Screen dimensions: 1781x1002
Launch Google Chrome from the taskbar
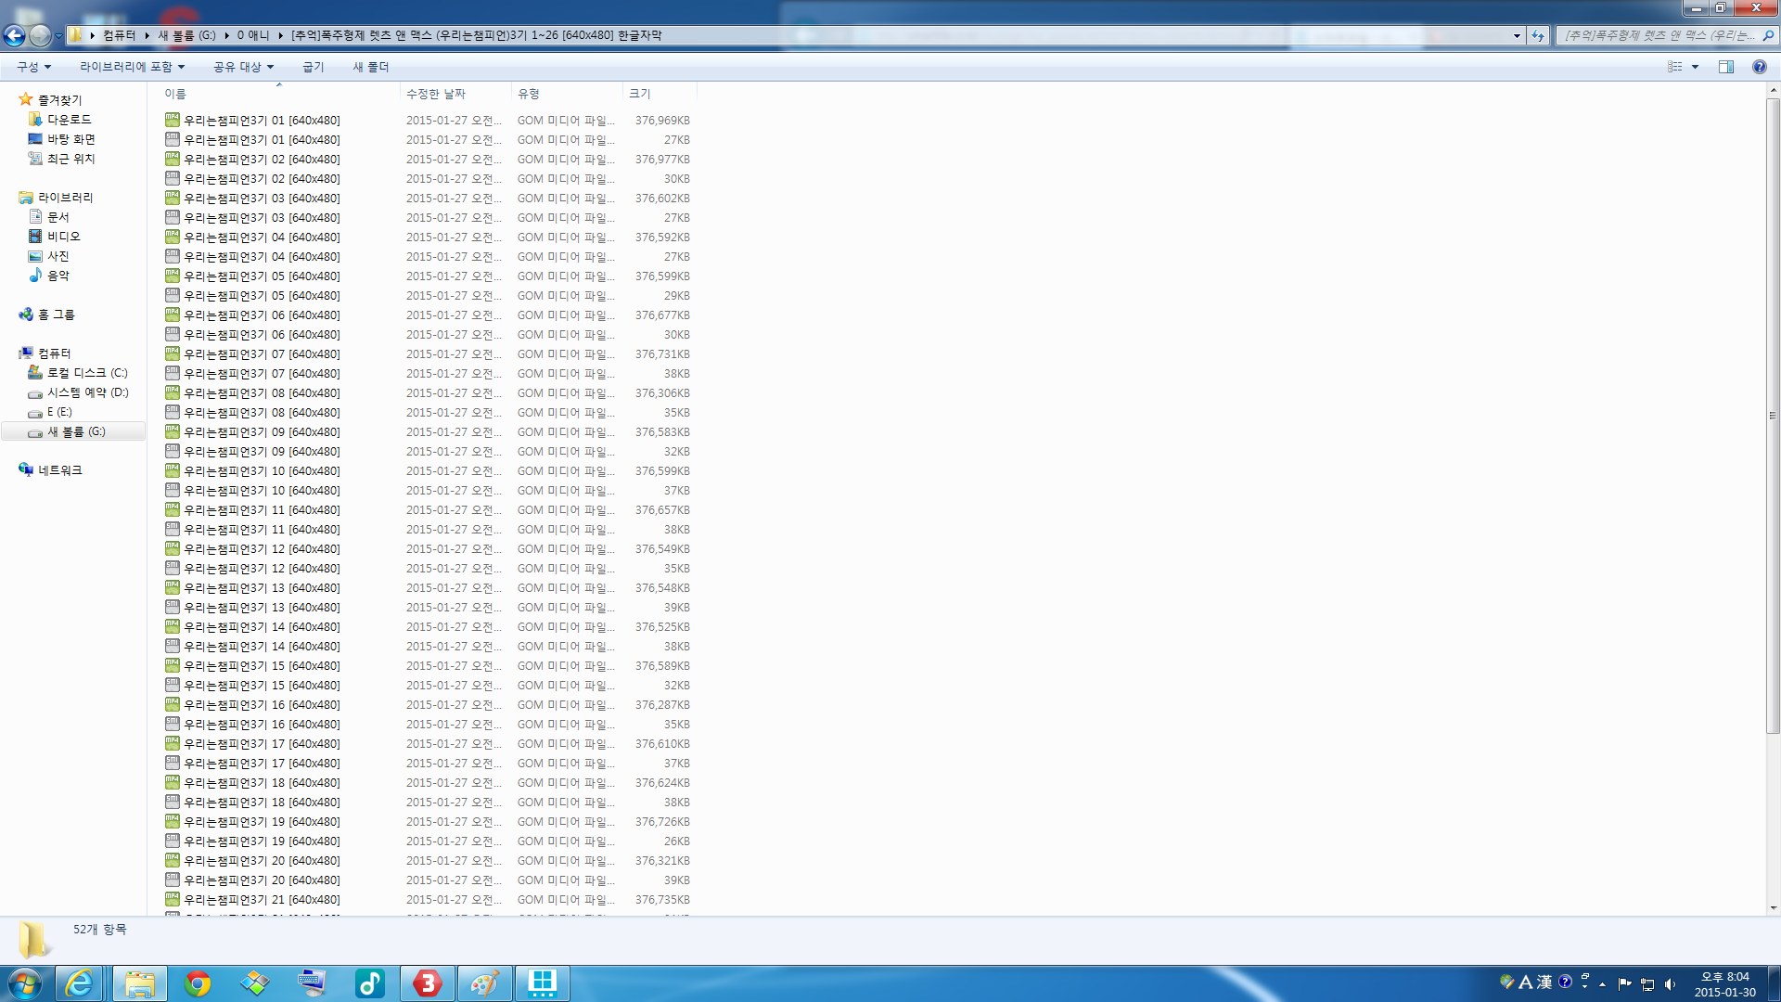pyautogui.click(x=198, y=983)
